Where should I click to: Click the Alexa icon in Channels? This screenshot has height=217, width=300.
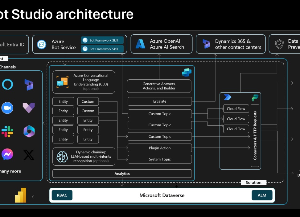(x=7, y=84)
